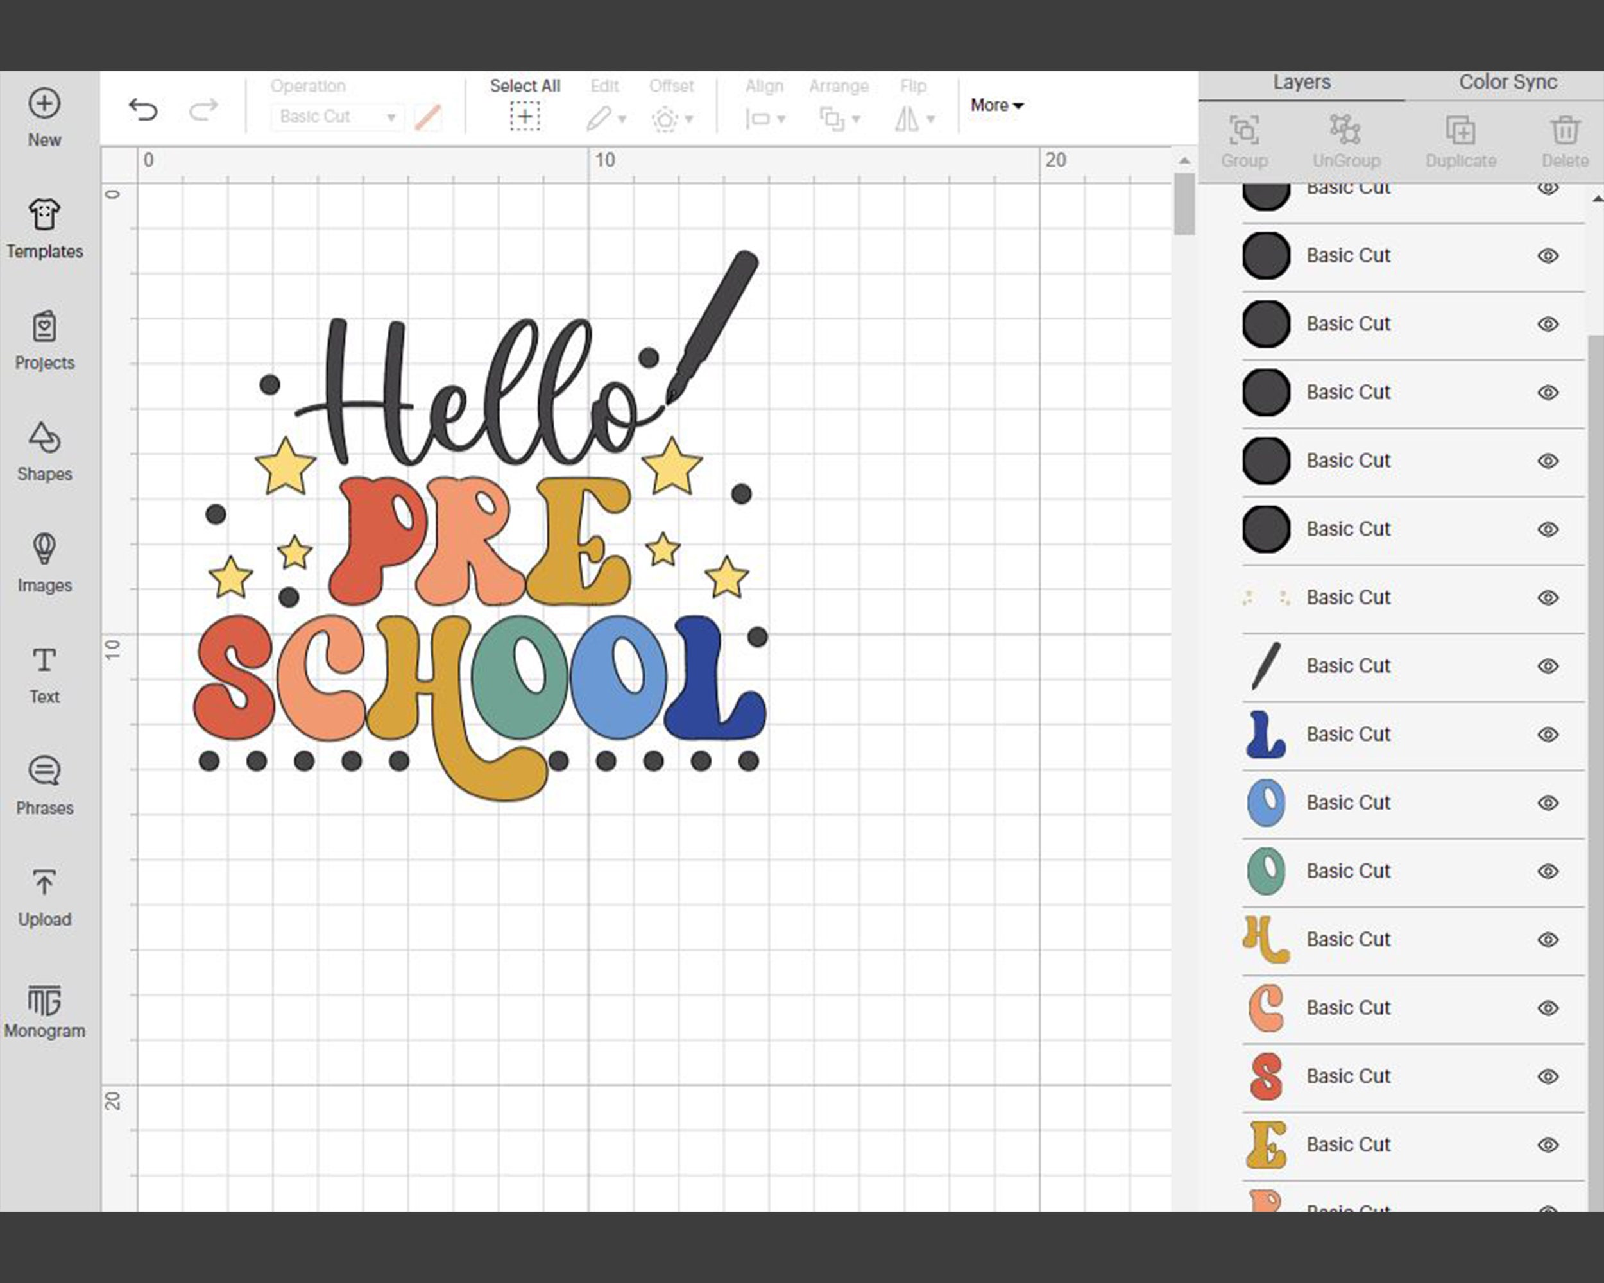The width and height of the screenshot is (1604, 1283).
Task: Switch to the Color Sync tab
Action: 1508,82
